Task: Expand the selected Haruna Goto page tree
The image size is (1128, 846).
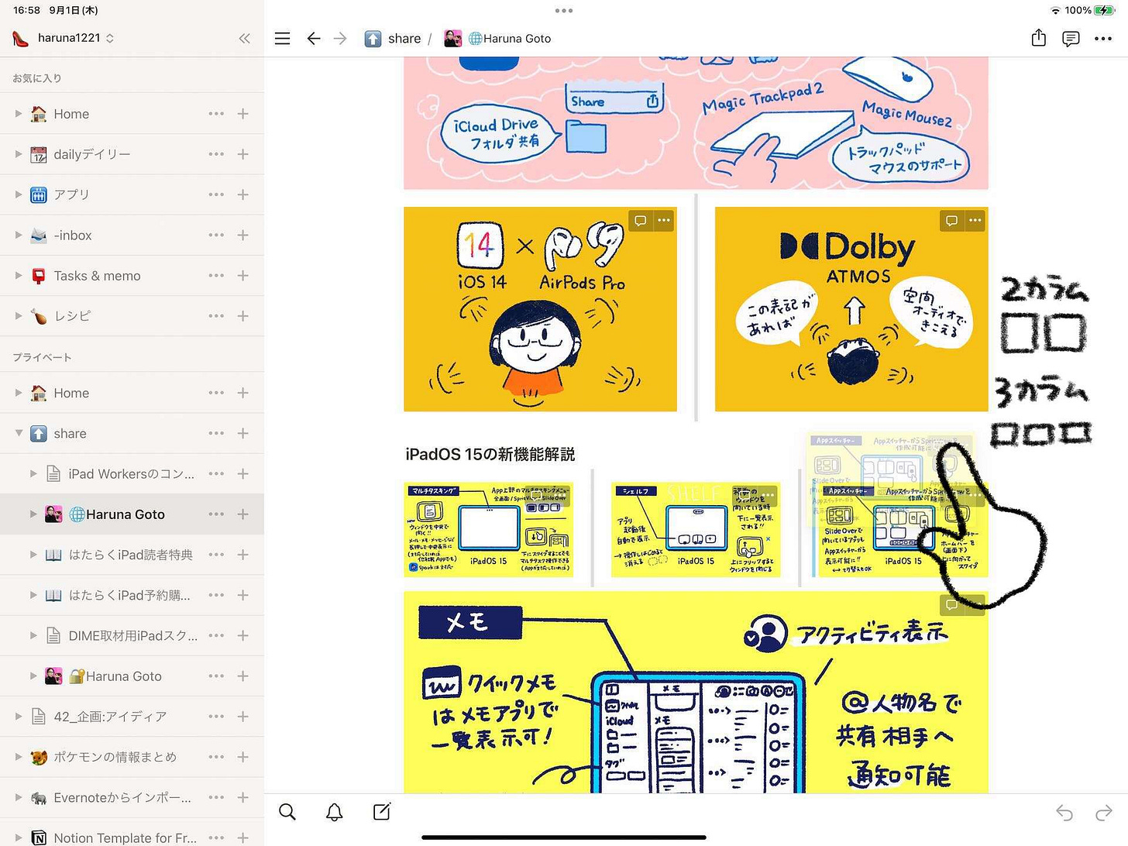Action: click(33, 514)
